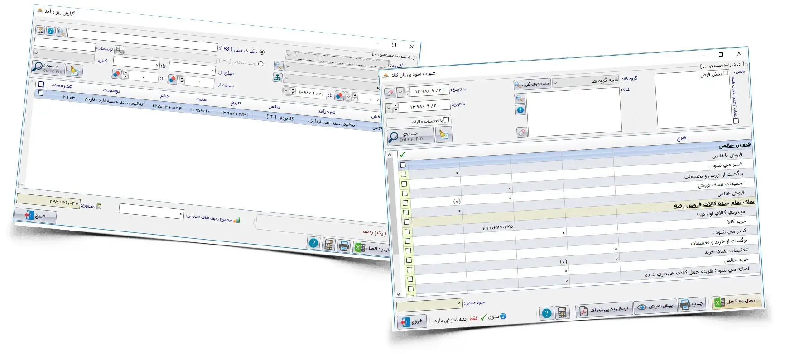Click the organization tree icon in the income report
The image size is (785, 354).
277,77
